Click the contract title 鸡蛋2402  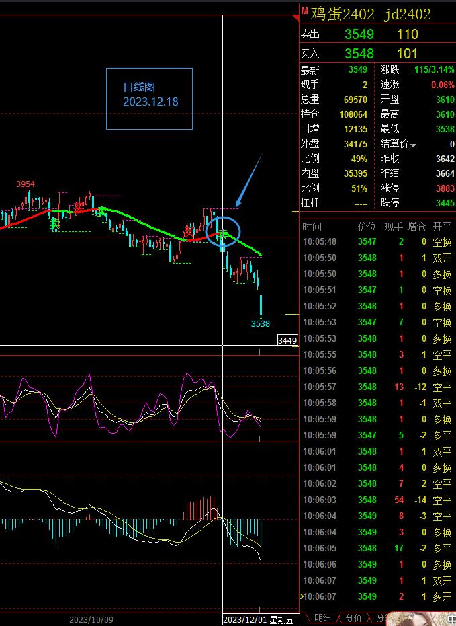[343, 14]
